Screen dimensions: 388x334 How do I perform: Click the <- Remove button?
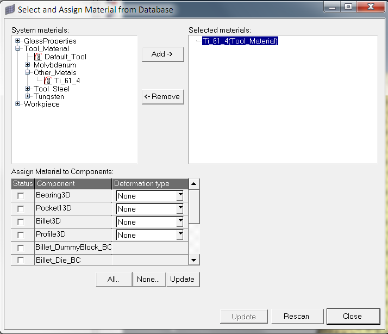(x=163, y=97)
